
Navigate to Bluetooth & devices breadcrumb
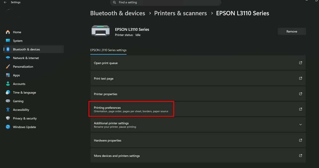point(118,13)
